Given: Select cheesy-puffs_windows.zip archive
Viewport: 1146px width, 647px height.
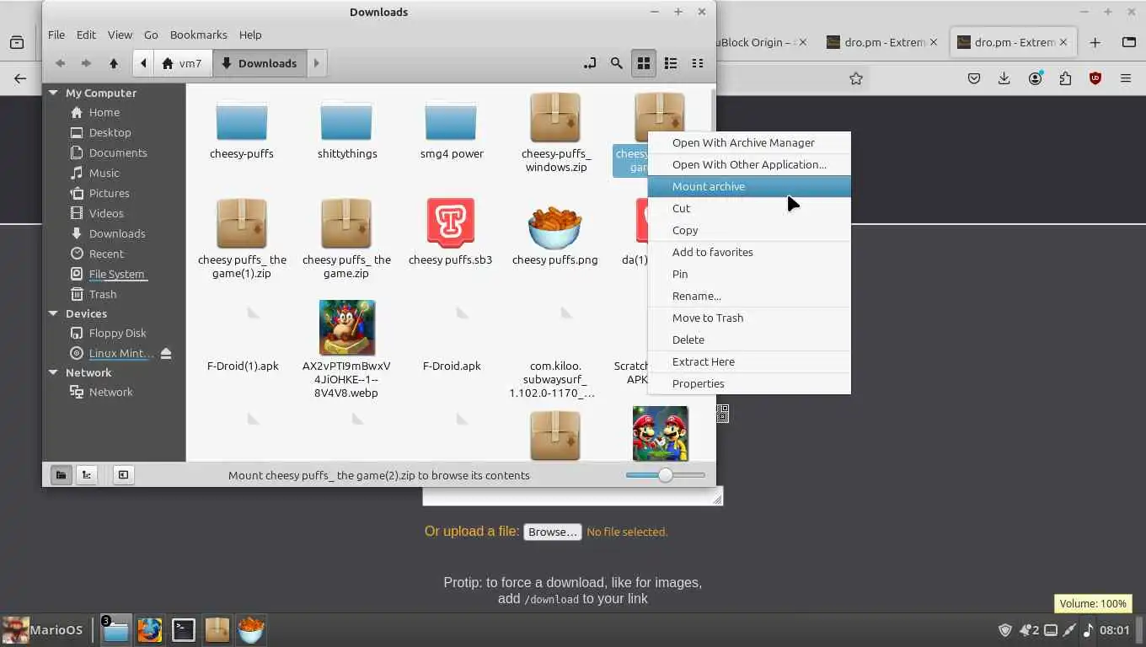Looking at the screenshot, I should [x=555, y=133].
